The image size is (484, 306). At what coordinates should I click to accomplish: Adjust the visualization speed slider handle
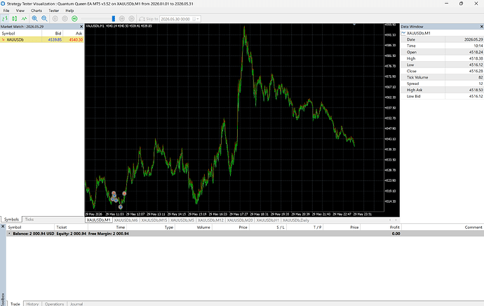(113, 19)
